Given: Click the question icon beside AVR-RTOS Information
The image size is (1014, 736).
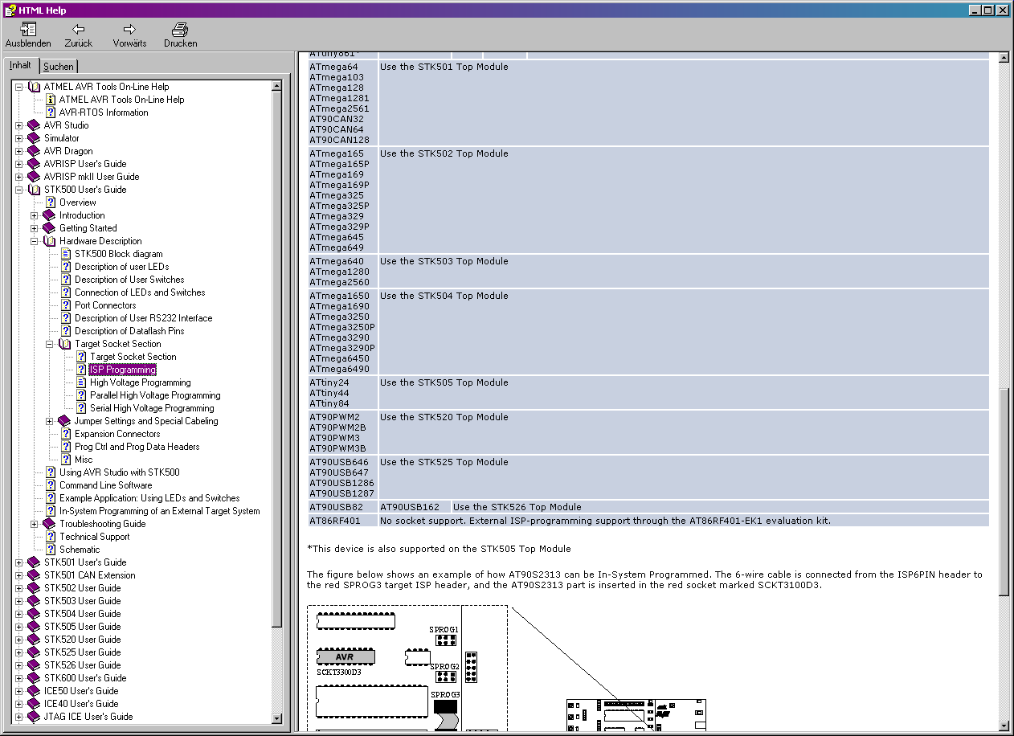Looking at the screenshot, I should tap(51, 112).
